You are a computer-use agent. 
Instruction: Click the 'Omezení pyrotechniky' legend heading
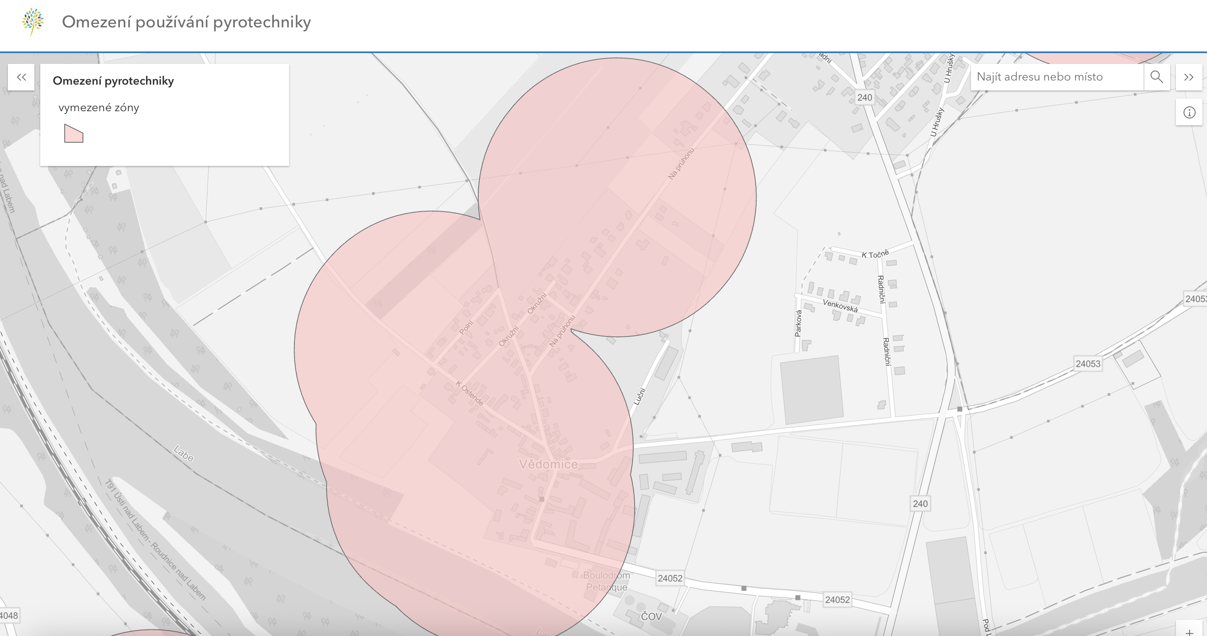[113, 81]
